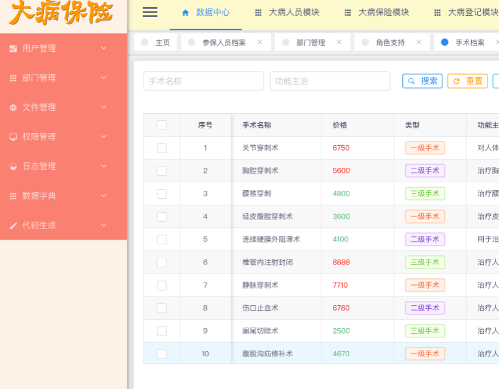Switch to the 部门管理 page tab
Image resolution: width=499 pixels, height=389 pixels.
point(312,42)
